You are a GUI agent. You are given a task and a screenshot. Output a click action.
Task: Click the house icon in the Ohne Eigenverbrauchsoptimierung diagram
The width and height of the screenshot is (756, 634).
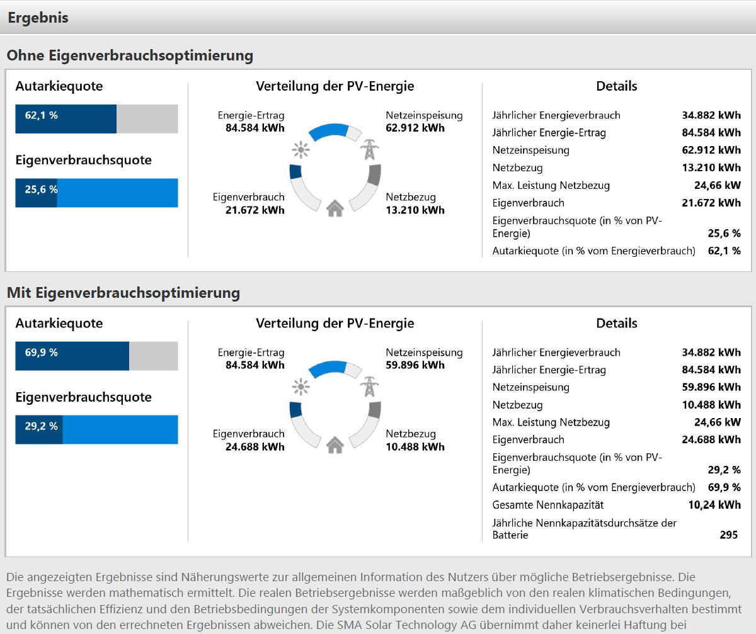335,208
